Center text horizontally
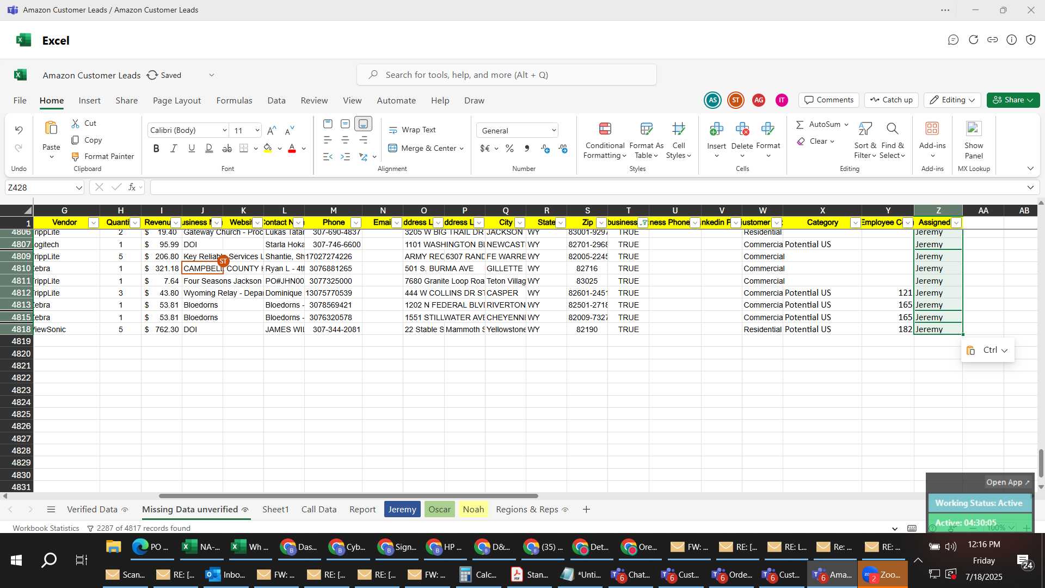This screenshot has width=1045, height=588. click(345, 140)
